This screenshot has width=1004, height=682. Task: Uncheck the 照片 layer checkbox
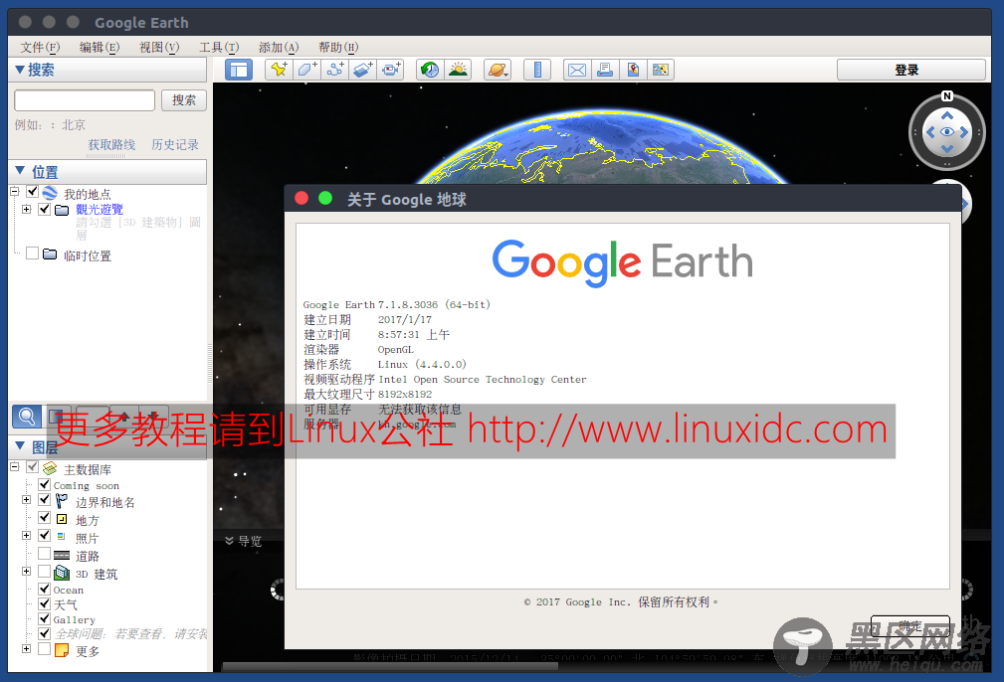pos(44,536)
